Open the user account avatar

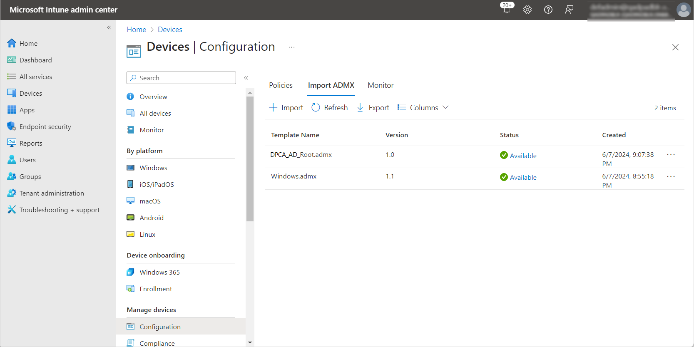tap(683, 10)
